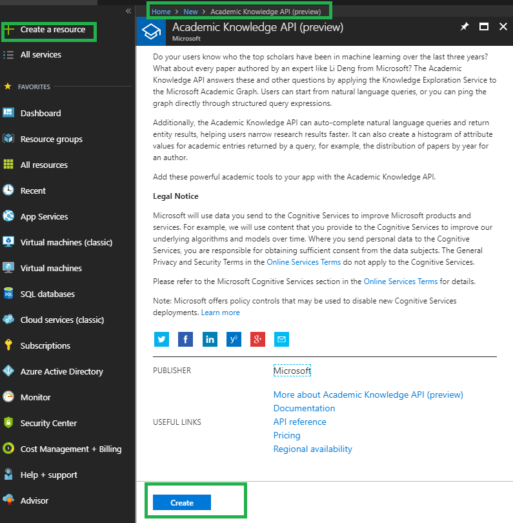Open the Pricing link
This screenshot has height=523, width=513.
(x=287, y=435)
